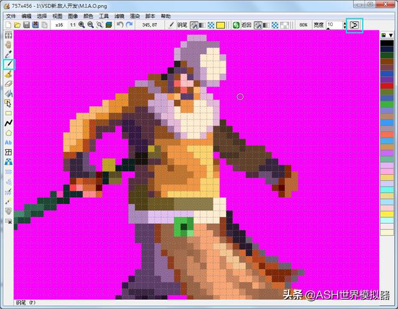This screenshot has width=398, height=309.
Task: Click the 钢笔 pen tool label button
Action: coord(182,25)
